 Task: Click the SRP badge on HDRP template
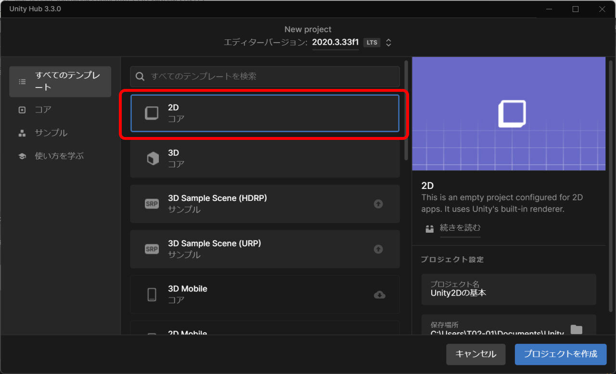152,204
